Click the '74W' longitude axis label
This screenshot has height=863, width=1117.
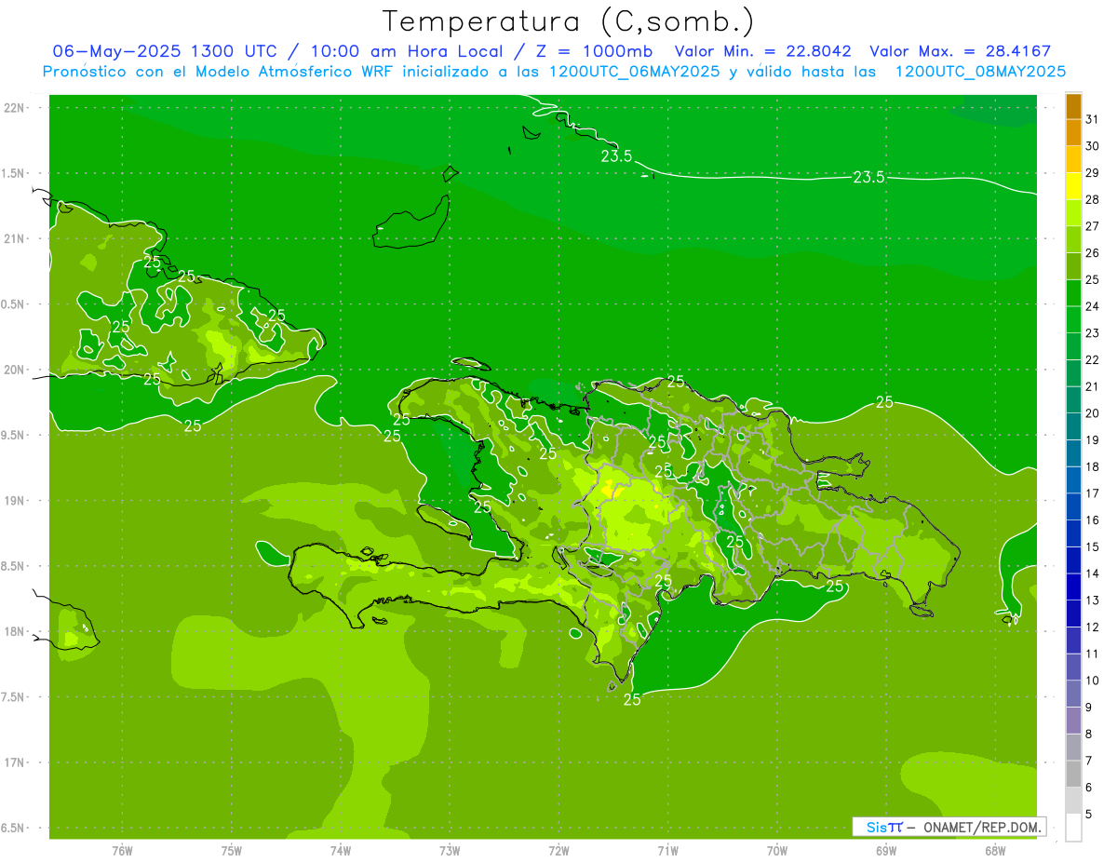(x=341, y=851)
